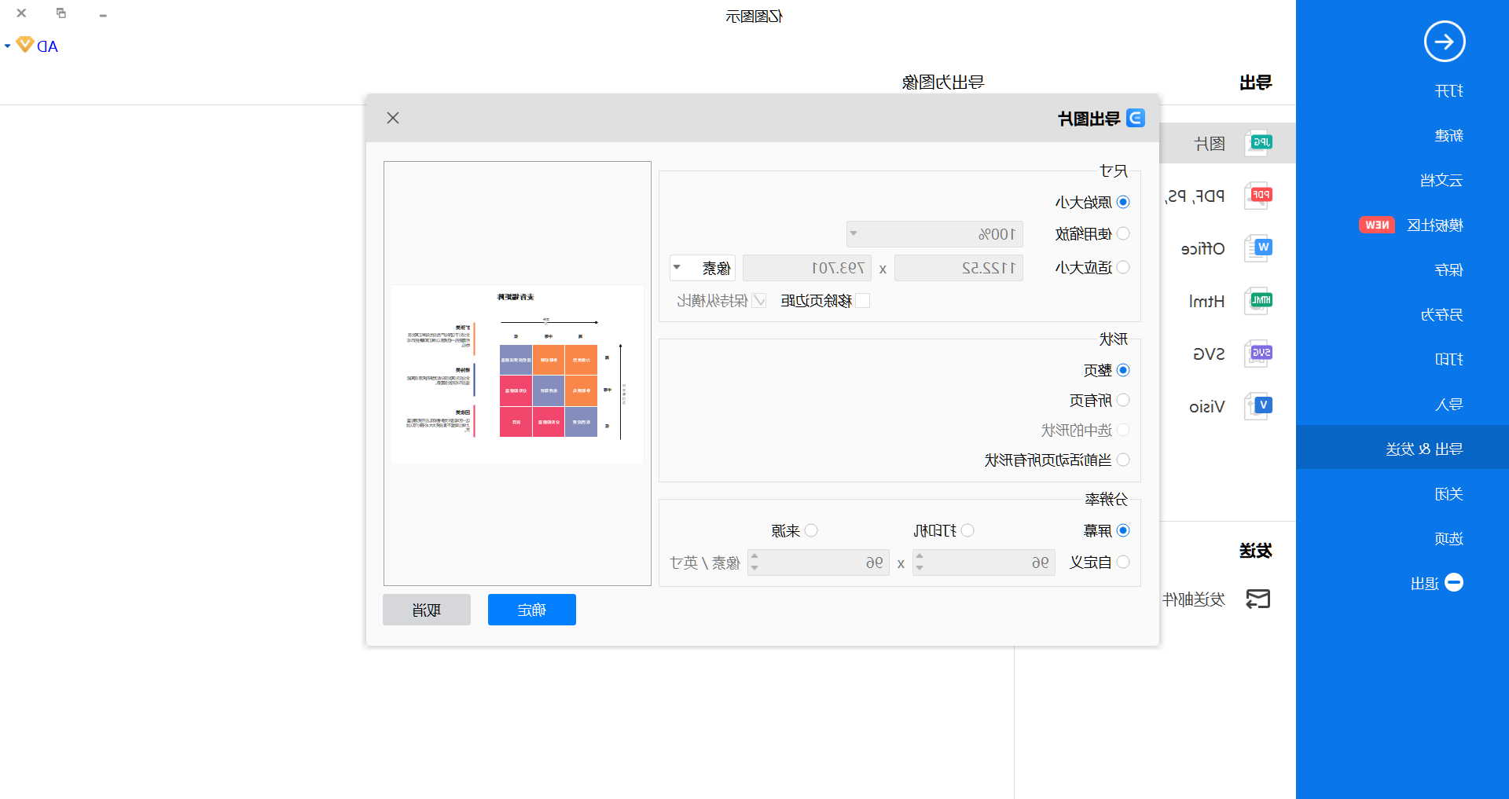This screenshot has width=1509, height=799.
Task: Select the 来源 source resolution radio
Action: pos(811,530)
